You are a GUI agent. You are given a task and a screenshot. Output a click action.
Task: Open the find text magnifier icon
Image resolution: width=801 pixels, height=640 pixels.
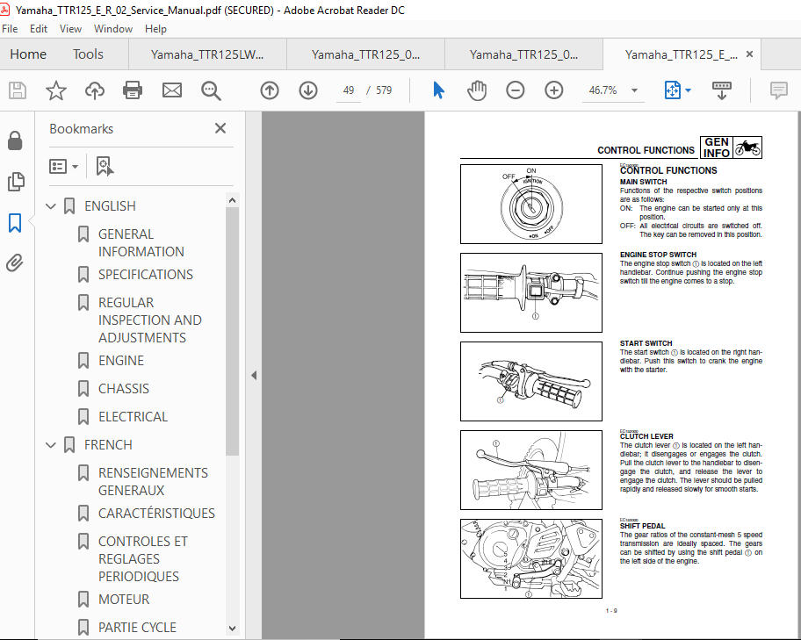click(x=211, y=90)
